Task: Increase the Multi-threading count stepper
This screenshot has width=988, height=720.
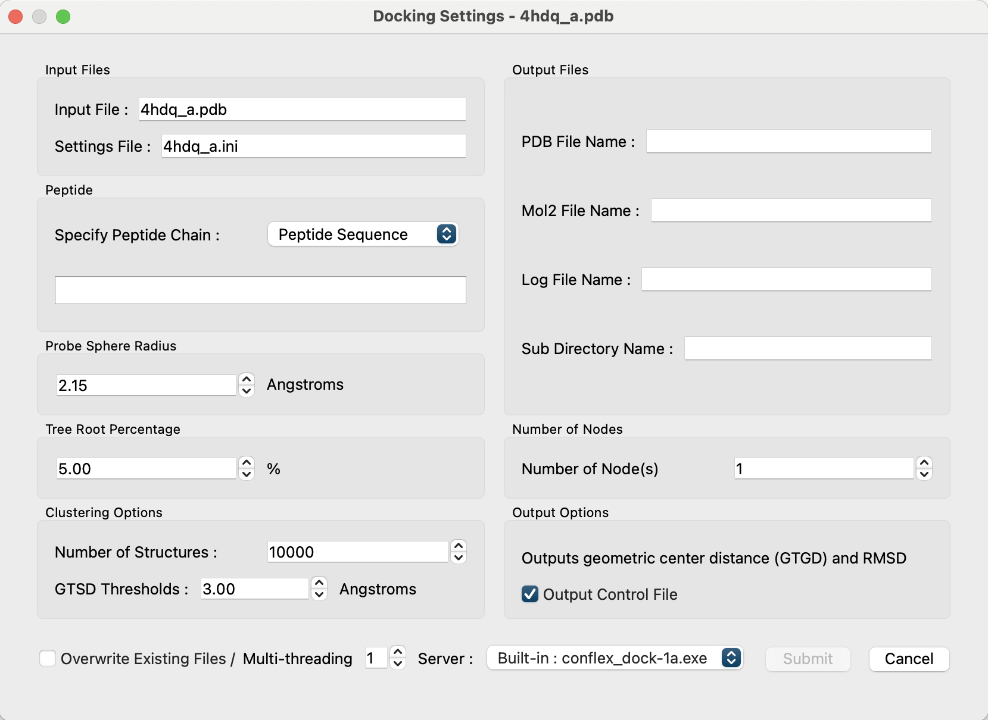Action: tap(398, 652)
